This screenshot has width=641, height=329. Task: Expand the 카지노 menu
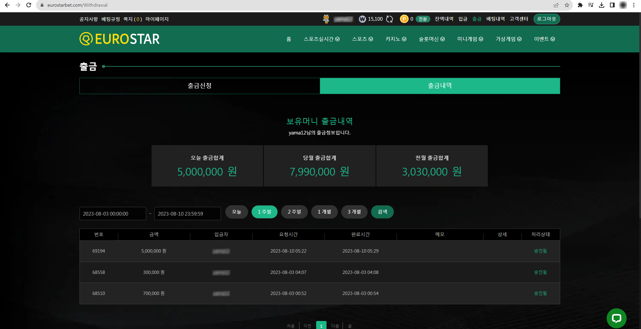click(x=396, y=39)
